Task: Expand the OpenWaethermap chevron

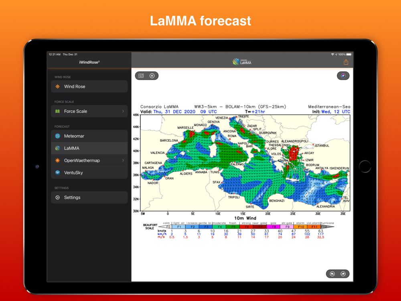Action: (123, 161)
